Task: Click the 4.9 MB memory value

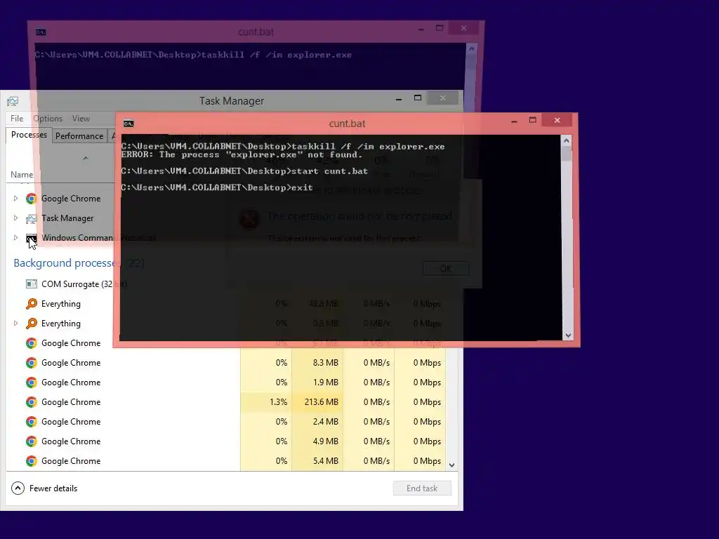Action: coord(326,442)
